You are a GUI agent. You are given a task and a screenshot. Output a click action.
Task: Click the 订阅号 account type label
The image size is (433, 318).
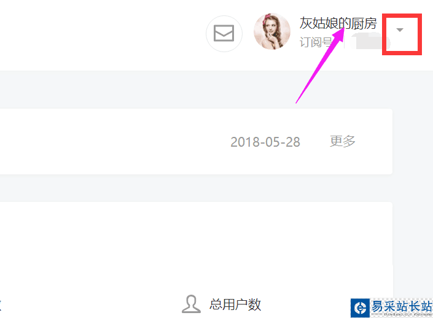(x=316, y=42)
